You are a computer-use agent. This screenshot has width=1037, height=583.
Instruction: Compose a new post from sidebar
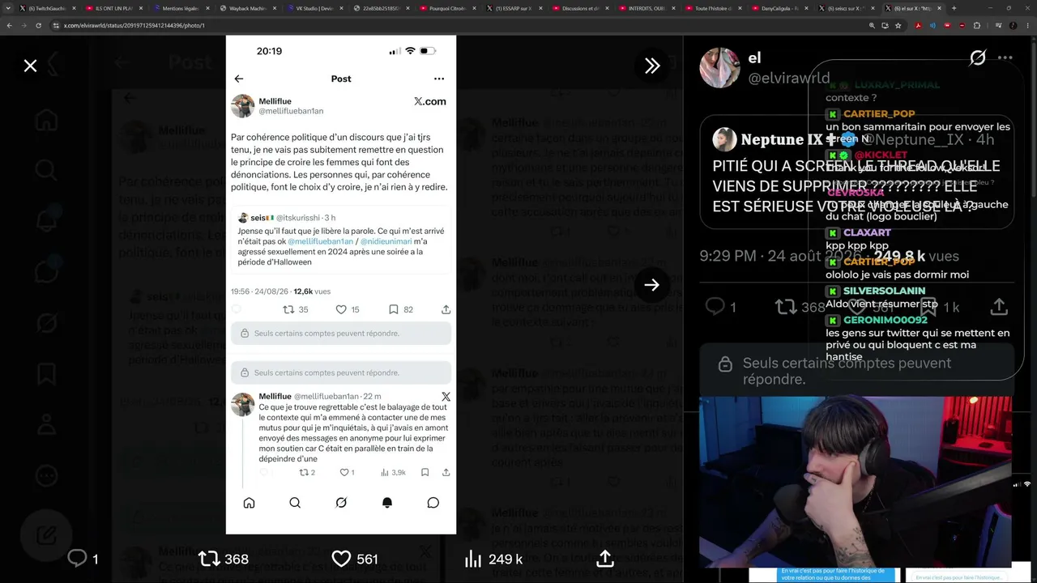(46, 534)
